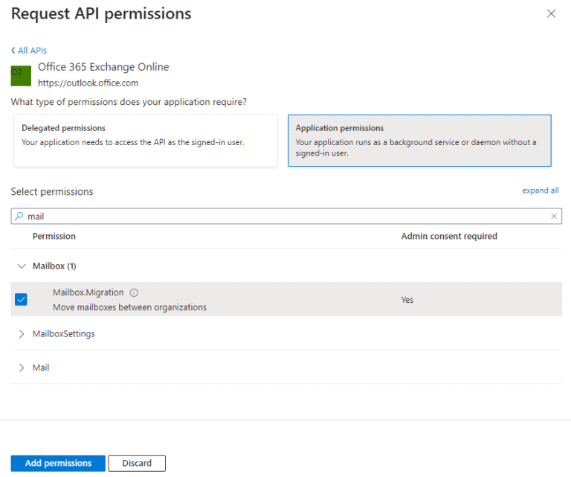Select the Delegated permissions card
This screenshot has height=477, width=571.
(x=146, y=141)
